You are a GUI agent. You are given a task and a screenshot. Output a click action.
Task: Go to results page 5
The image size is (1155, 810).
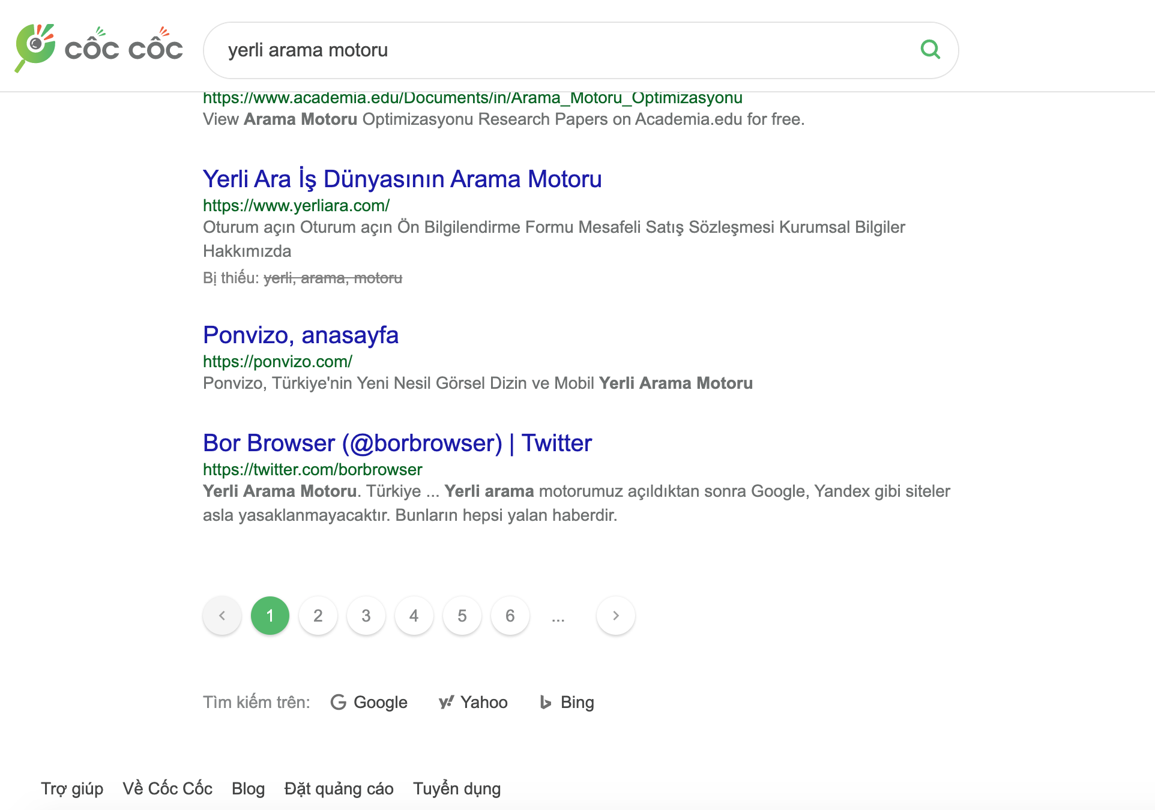(462, 616)
